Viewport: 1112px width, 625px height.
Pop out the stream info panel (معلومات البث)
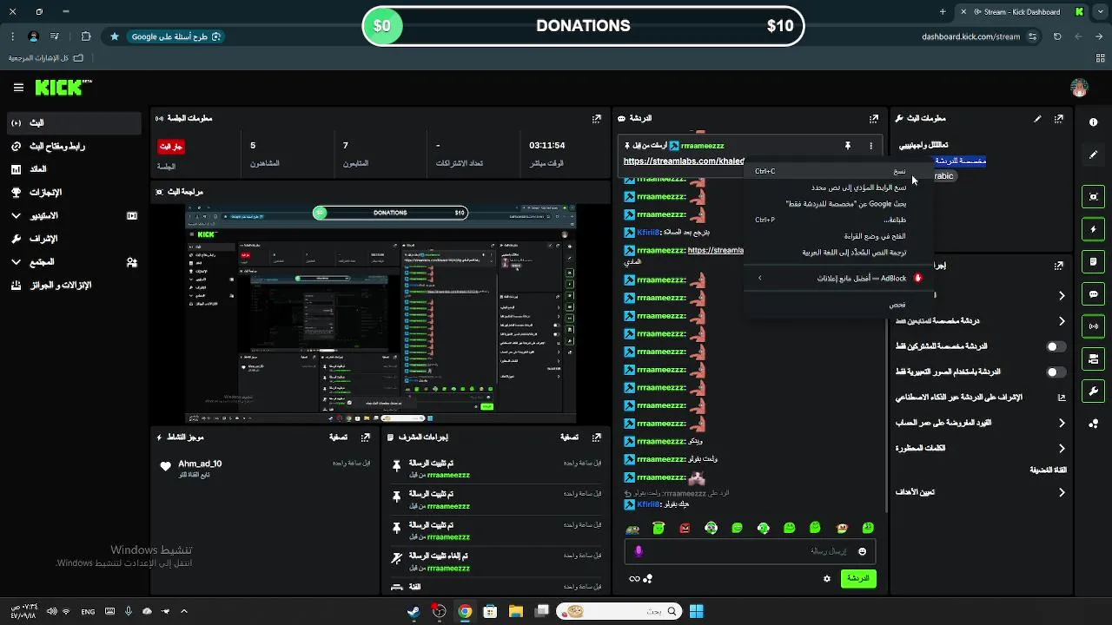pyautogui.click(x=1059, y=118)
